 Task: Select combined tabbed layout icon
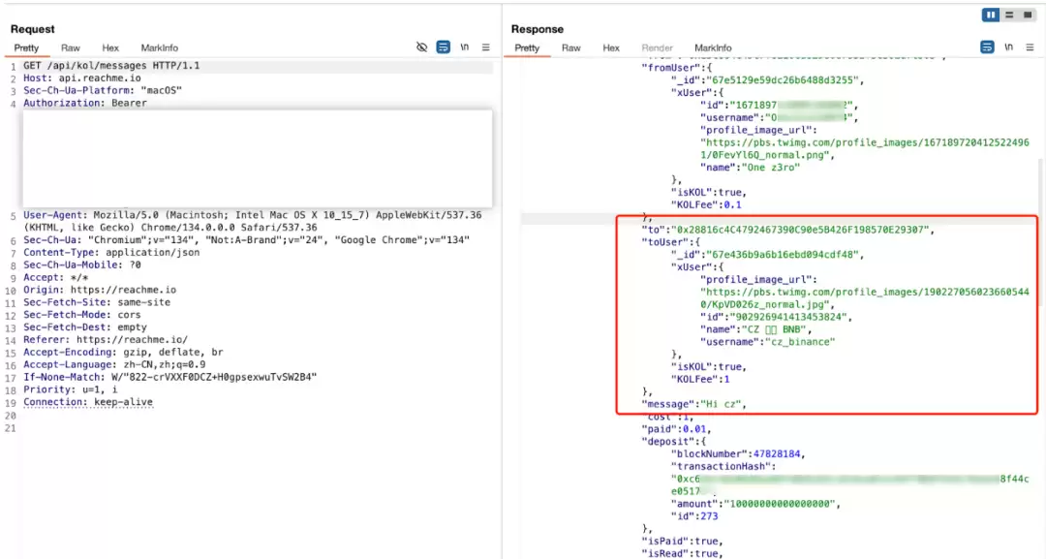[x=1028, y=15]
